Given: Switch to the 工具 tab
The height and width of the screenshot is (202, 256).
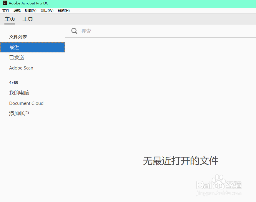Looking at the screenshot, I should click(x=28, y=19).
